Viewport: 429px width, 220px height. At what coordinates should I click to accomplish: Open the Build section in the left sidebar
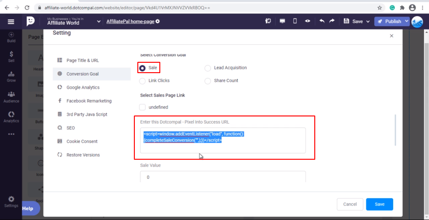coord(11,37)
